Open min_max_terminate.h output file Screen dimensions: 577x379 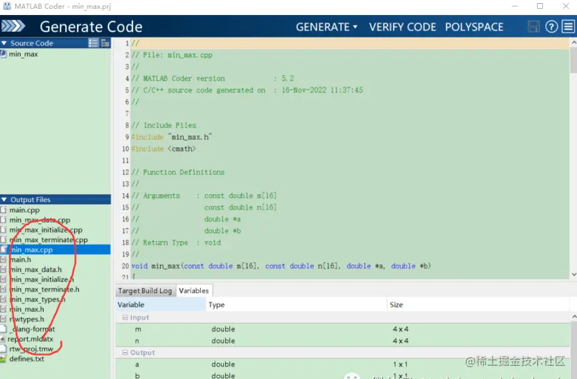pyautogui.click(x=44, y=289)
